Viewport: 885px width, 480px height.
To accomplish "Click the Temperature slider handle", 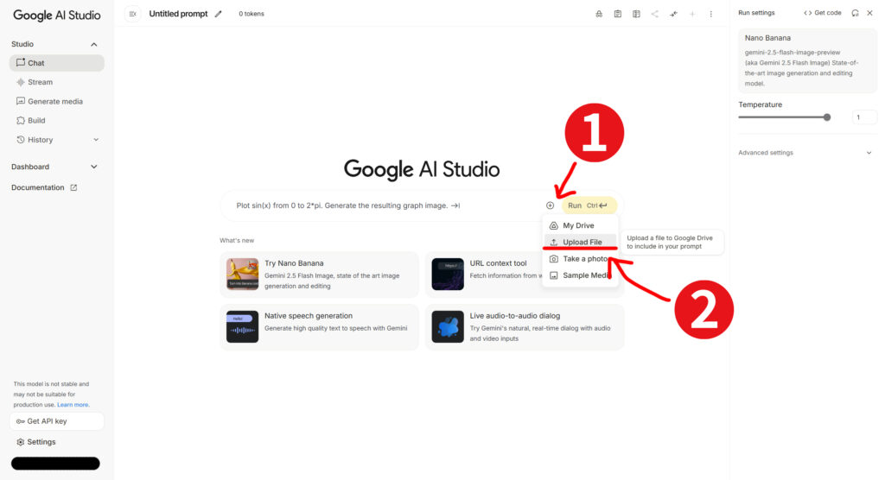I will click(x=827, y=117).
